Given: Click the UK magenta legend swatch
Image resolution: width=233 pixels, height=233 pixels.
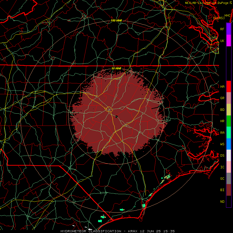Looking at the screenshot, I should click(229, 41).
